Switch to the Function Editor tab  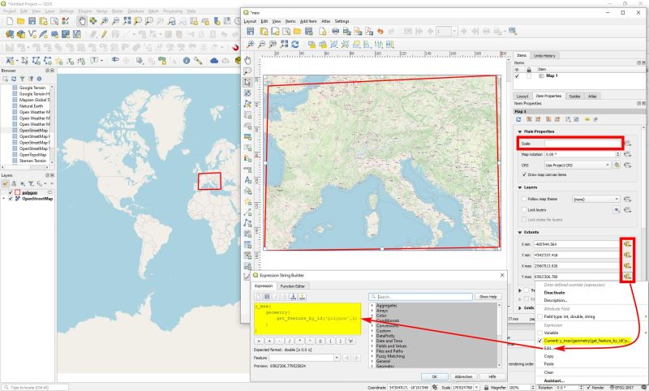(293, 286)
